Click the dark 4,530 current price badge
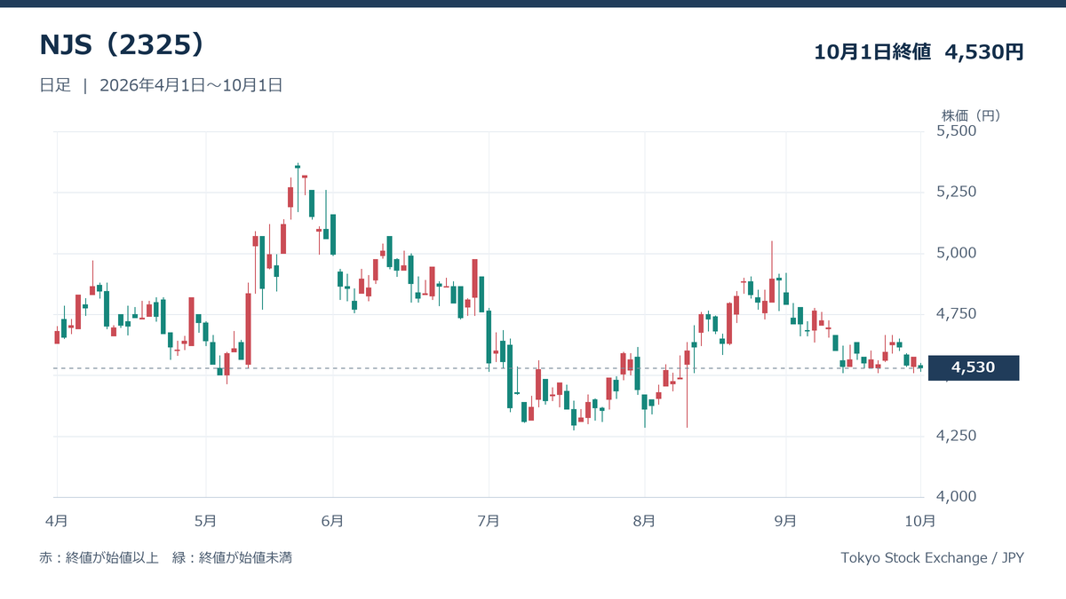This screenshot has height=599, width=1066. tap(973, 367)
